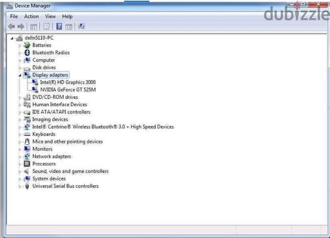Viewport: 330px width, 238px height.
Task: Click the Show/Hide Console Tree toolbar icon
Action: click(34, 27)
